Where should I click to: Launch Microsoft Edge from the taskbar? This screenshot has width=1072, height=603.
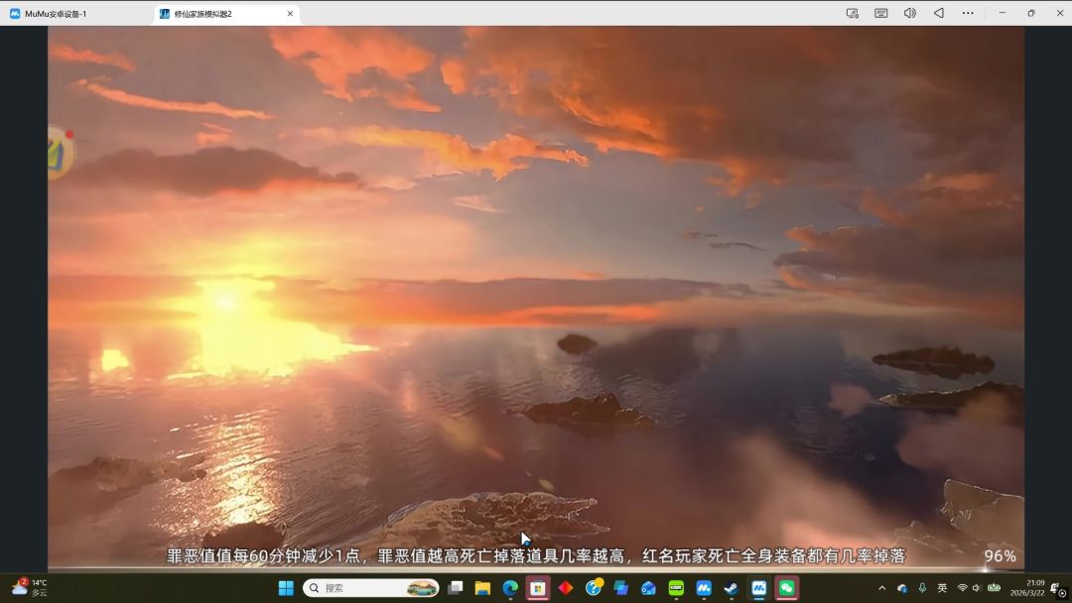click(510, 588)
